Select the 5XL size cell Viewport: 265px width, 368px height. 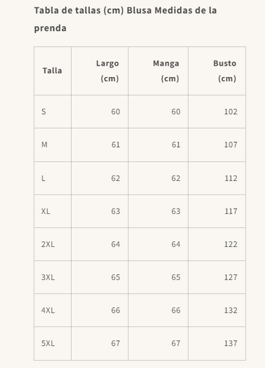click(x=53, y=344)
